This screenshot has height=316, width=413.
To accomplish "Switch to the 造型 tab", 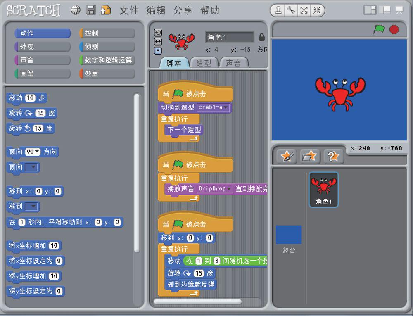I will [x=203, y=63].
